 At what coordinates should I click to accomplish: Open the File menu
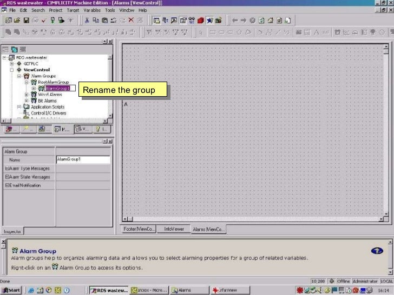(x=12, y=10)
